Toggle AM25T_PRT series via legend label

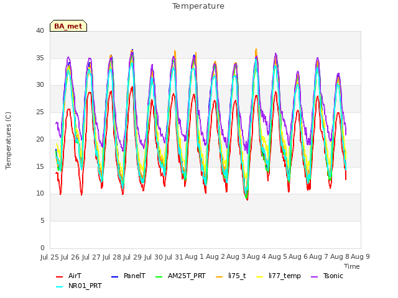click(187, 276)
